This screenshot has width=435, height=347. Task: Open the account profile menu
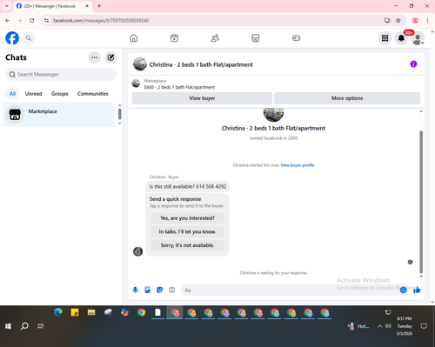[418, 38]
